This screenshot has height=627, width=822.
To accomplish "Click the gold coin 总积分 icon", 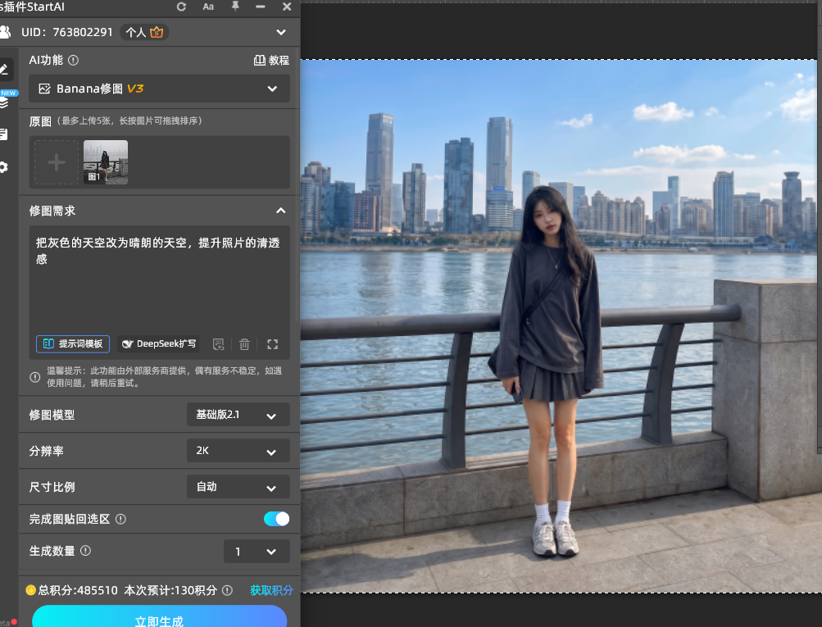I will (31, 590).
